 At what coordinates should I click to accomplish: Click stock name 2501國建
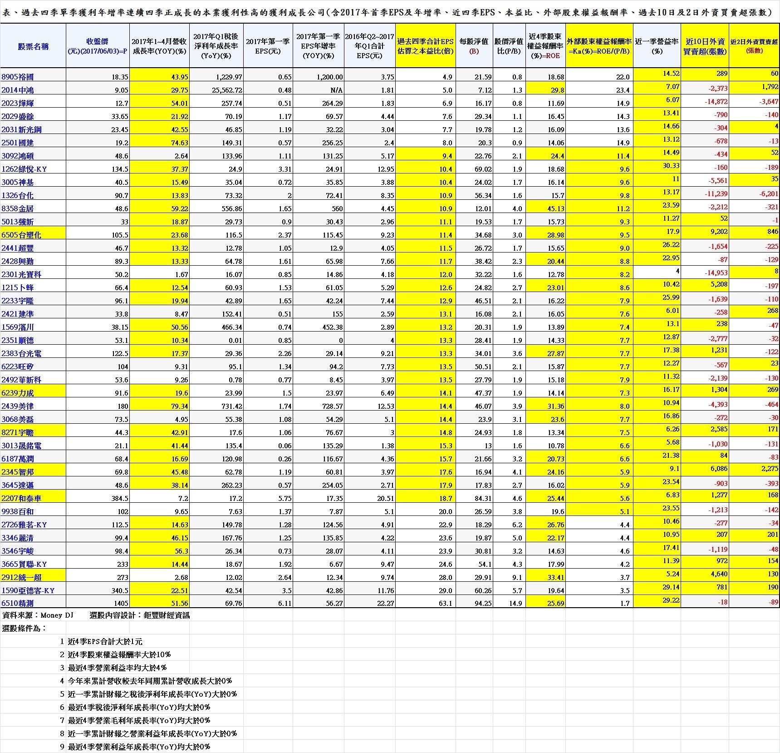click(17, 143)
